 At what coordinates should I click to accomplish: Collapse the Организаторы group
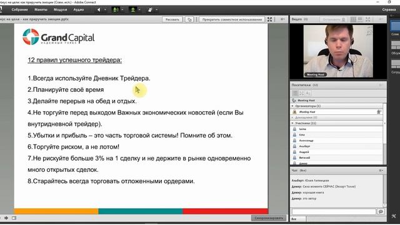292,106
